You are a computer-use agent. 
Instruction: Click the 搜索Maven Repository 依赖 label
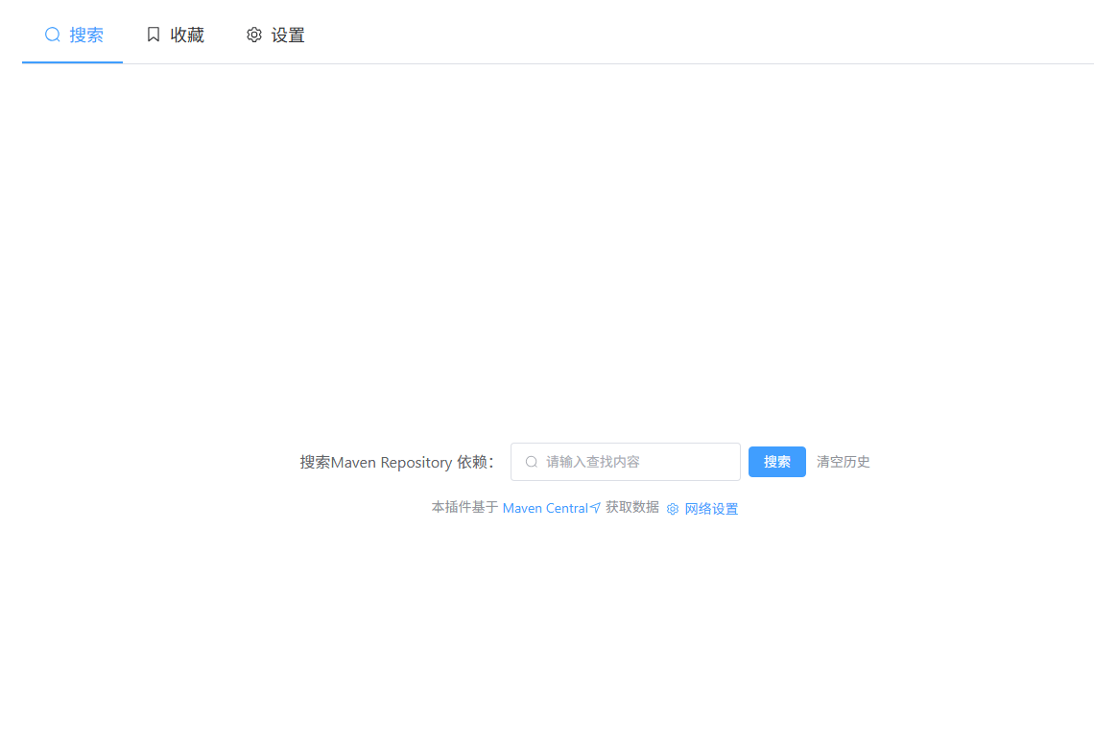click(x=397, y=462)
